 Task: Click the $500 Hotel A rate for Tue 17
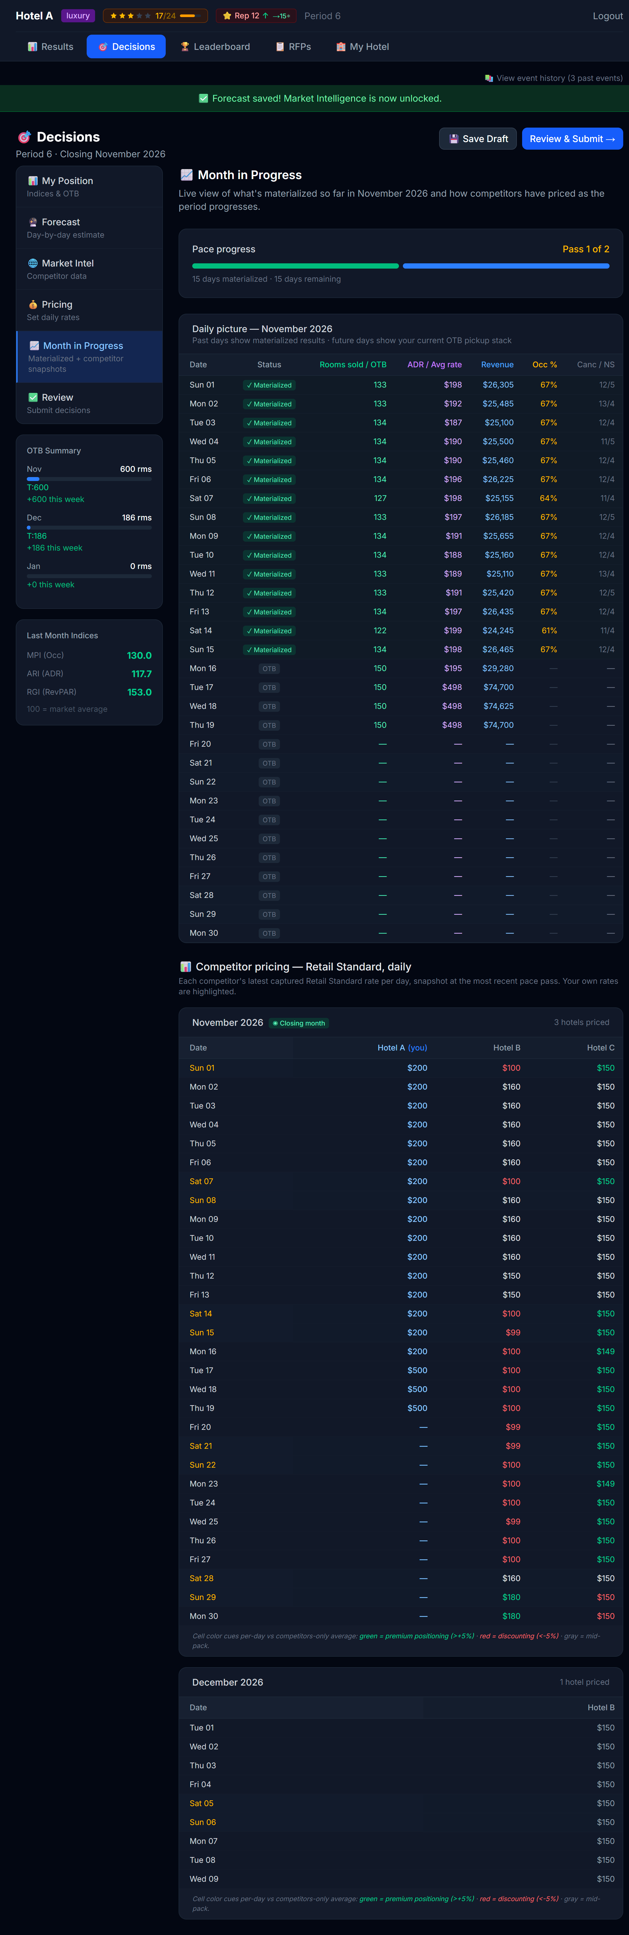coord(417,1370)
